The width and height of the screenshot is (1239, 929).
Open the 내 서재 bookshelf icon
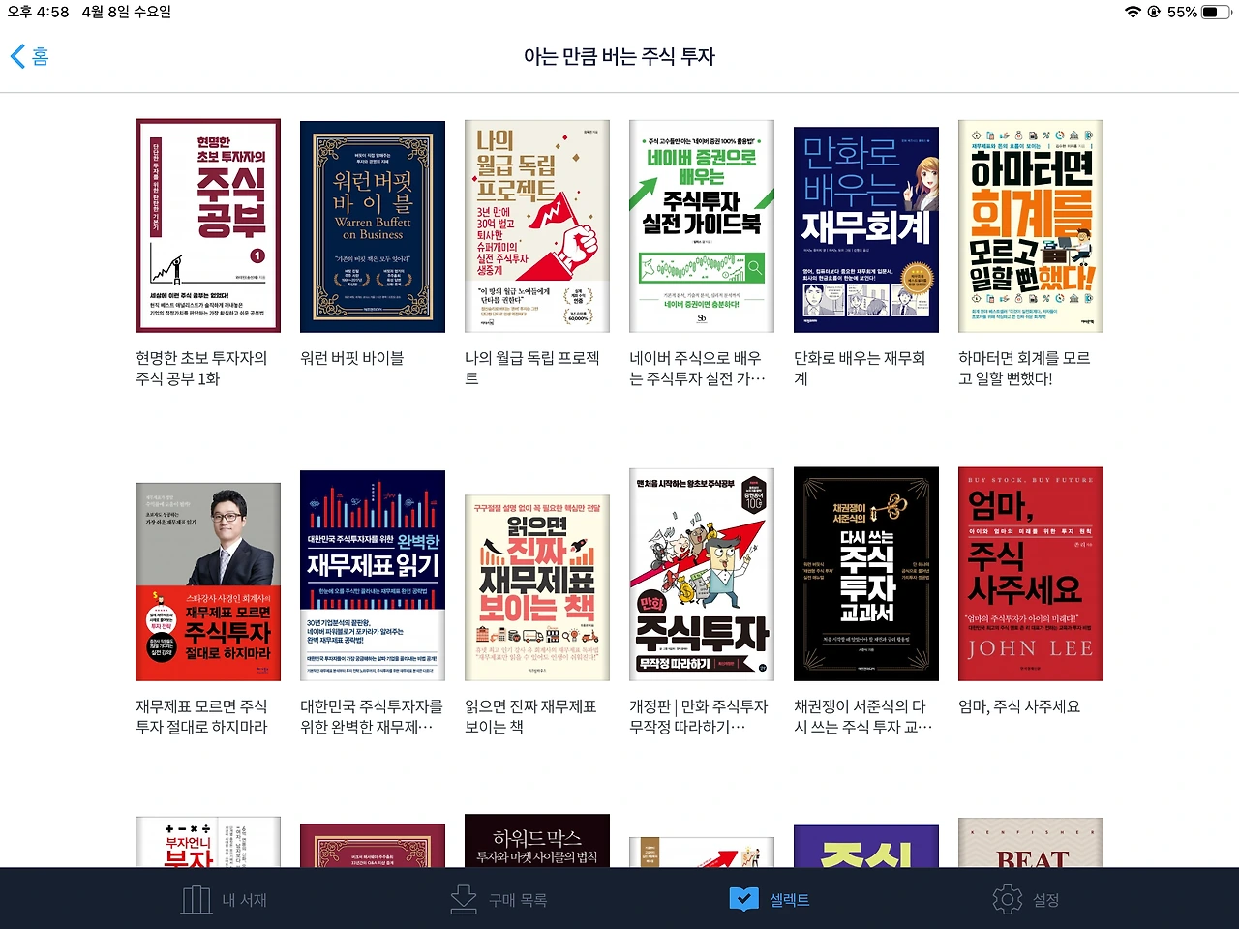[196, 899]
